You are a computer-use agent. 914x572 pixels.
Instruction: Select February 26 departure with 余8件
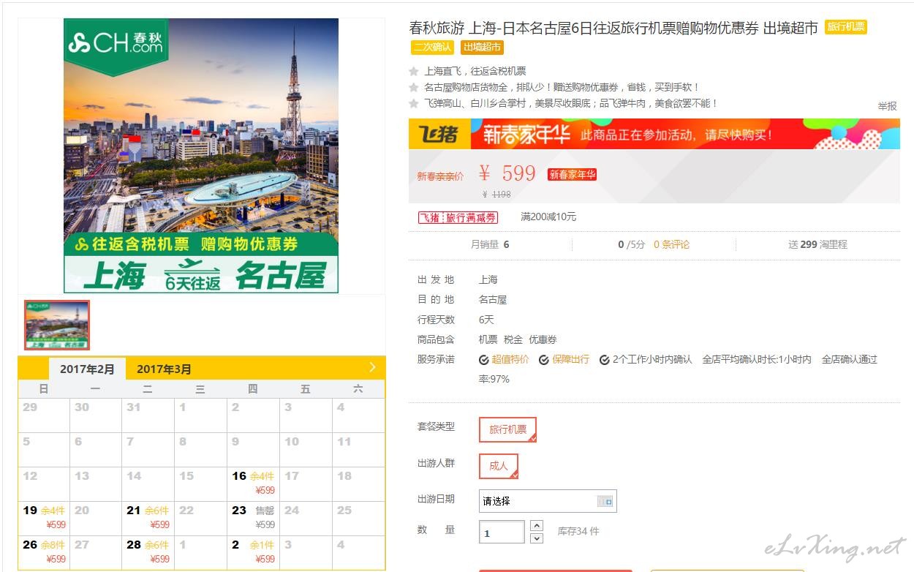[x=44, y=552]
